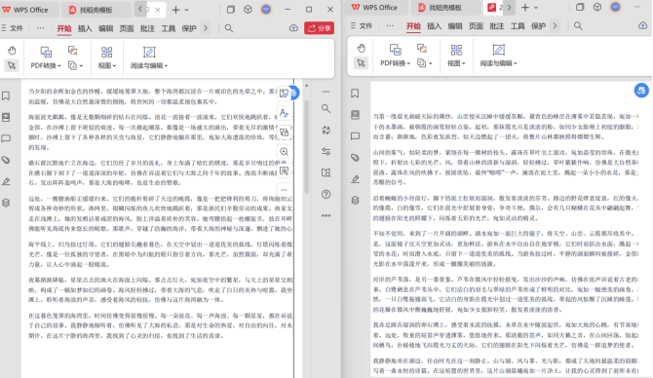Switch to 工具 tab in left window
The width and height of the screenshot is (653, 378).
click(169, 28)
